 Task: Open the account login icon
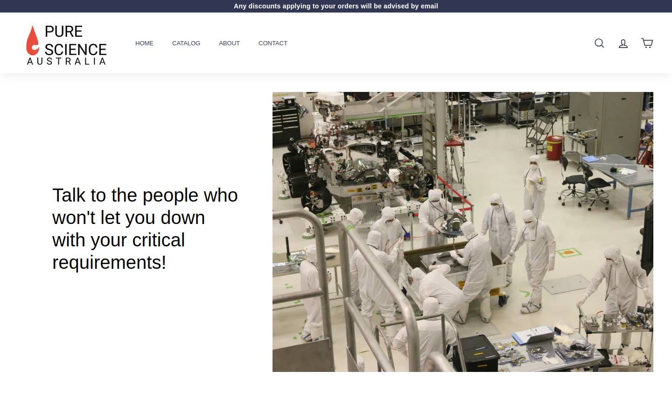(x=623, y=43)
